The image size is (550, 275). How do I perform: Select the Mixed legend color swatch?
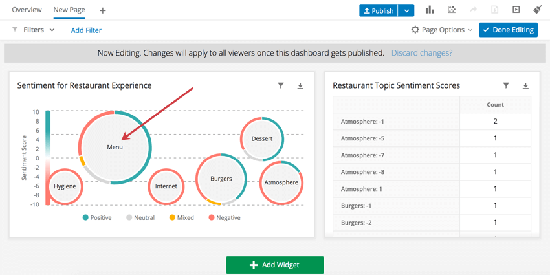(172, 218)
